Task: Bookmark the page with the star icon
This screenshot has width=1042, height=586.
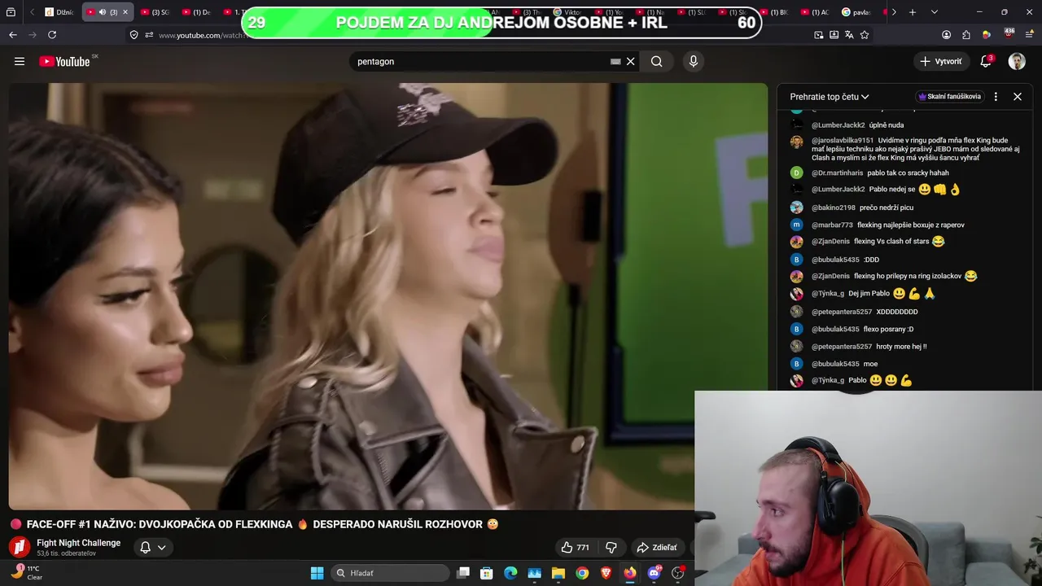Action: point(865,35)
